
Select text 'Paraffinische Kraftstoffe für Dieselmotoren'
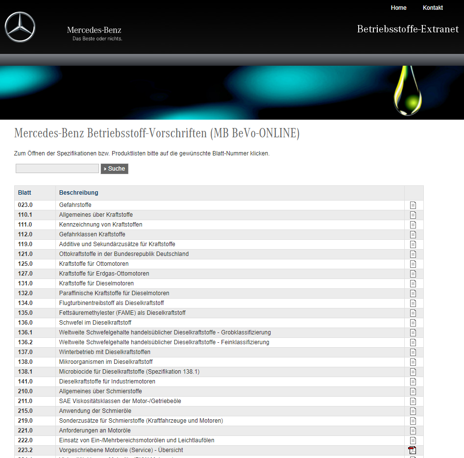[114, 293]
